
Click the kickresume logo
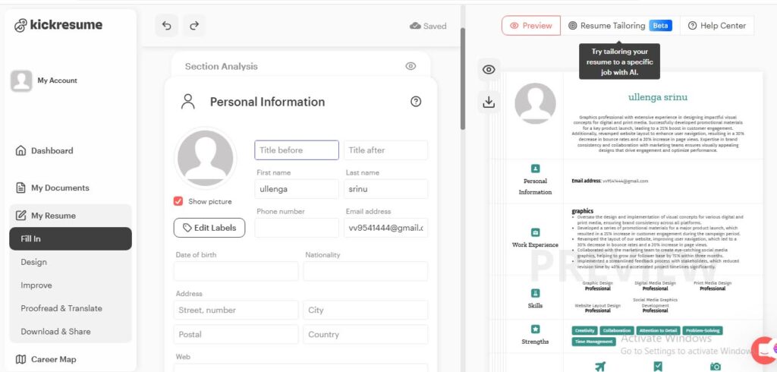(x=58, y=25)
